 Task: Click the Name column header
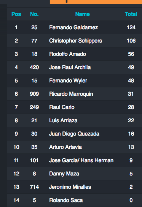[83, 14]
